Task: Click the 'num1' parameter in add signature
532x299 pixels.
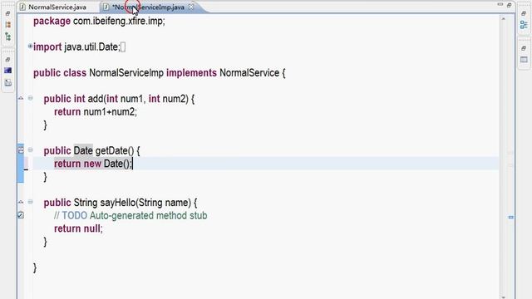Action: pos(131,99)
